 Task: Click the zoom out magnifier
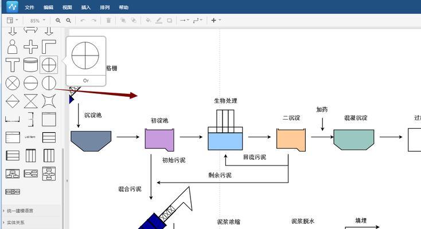pos(69,21)
